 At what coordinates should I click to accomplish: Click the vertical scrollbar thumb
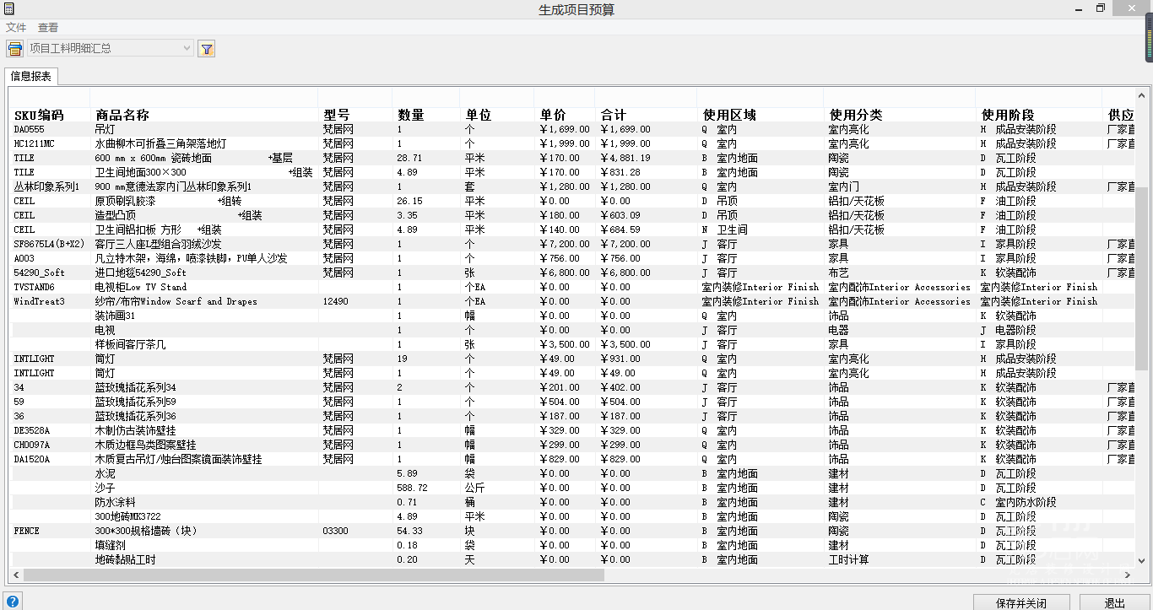click(x=1141, y=278)
